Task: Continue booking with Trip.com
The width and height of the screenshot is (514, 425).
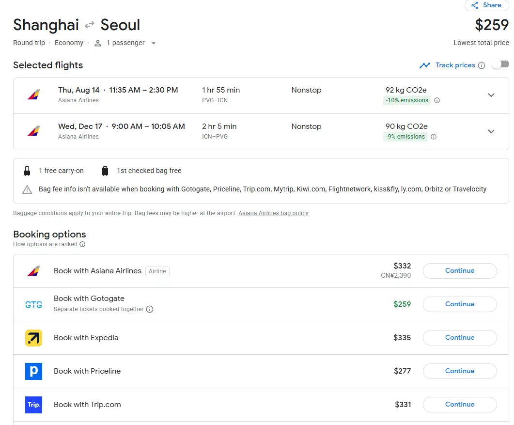Action: point(460,405)
